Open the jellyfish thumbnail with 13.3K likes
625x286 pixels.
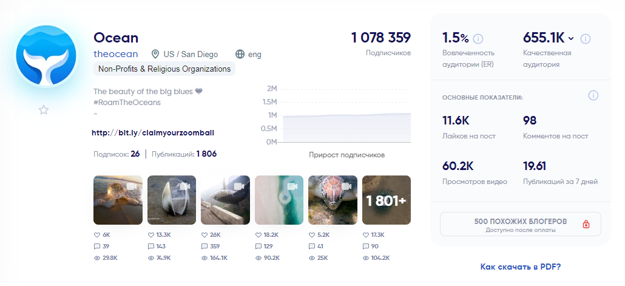pyautogui.click(x=172, y=200)
